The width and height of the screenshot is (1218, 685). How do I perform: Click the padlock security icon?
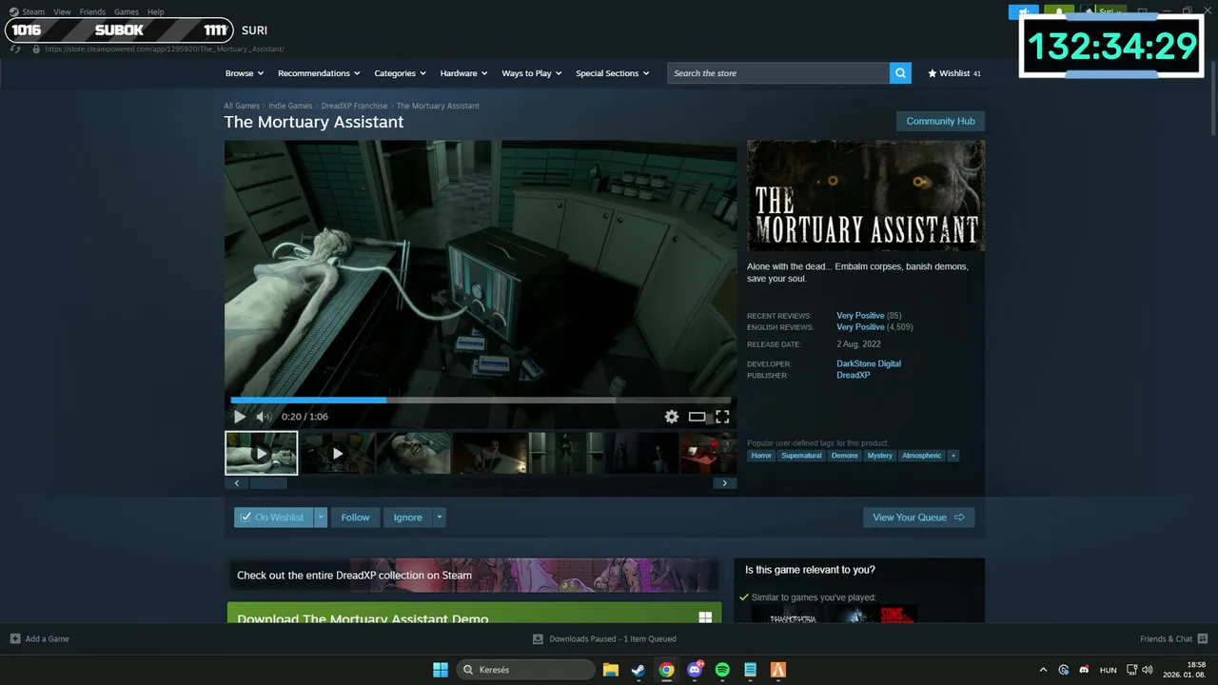pos(36,49)
